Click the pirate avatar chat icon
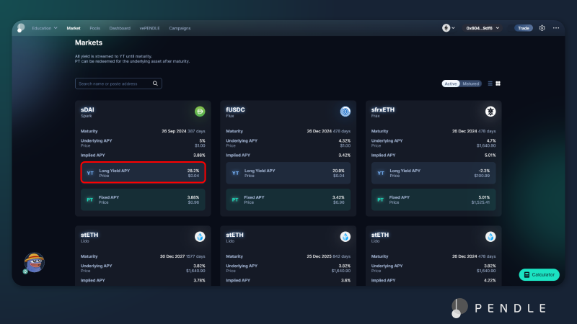The width and height of the screenshot is (577, 324). [x=34, y=263]
